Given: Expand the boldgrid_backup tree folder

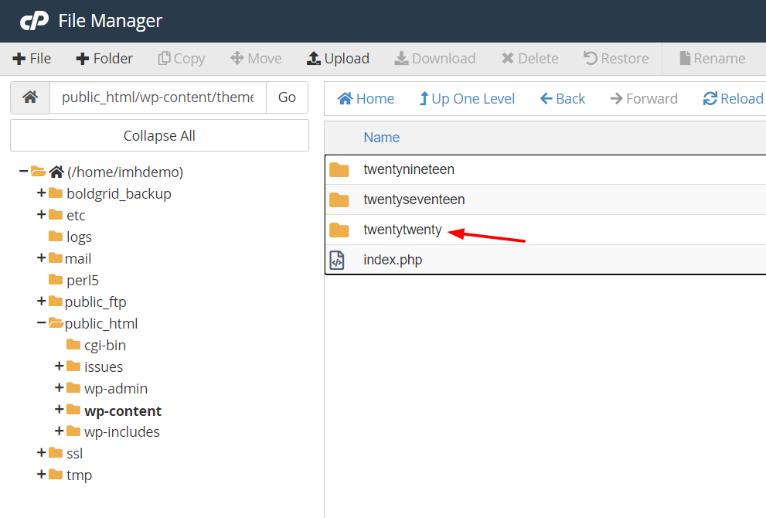Looking at the screenshot, I should pos(41,193).
